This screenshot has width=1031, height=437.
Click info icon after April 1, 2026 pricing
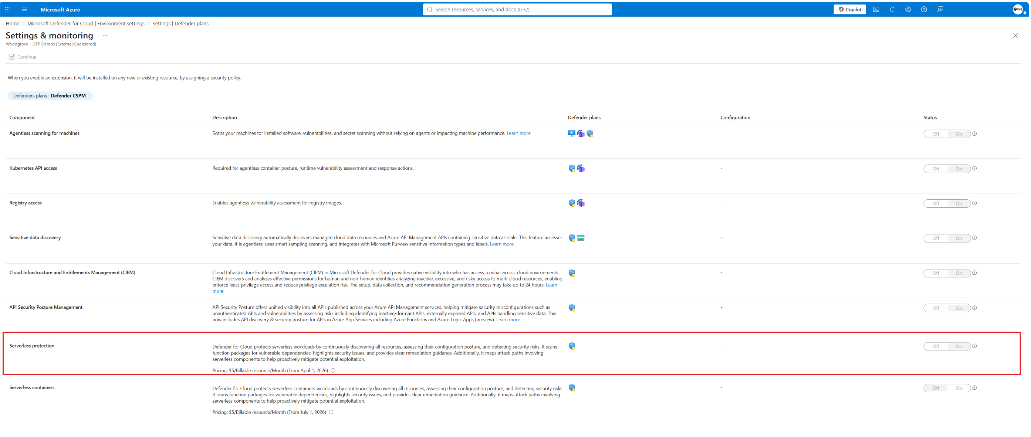coord(333,370)
